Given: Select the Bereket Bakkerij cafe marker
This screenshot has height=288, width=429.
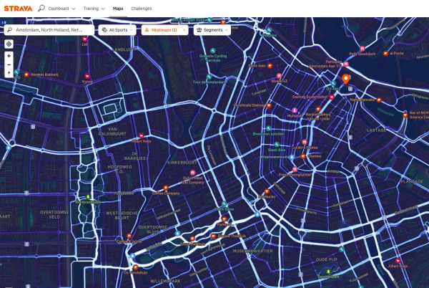Looking at the screenshot, I should pos(26,75).
